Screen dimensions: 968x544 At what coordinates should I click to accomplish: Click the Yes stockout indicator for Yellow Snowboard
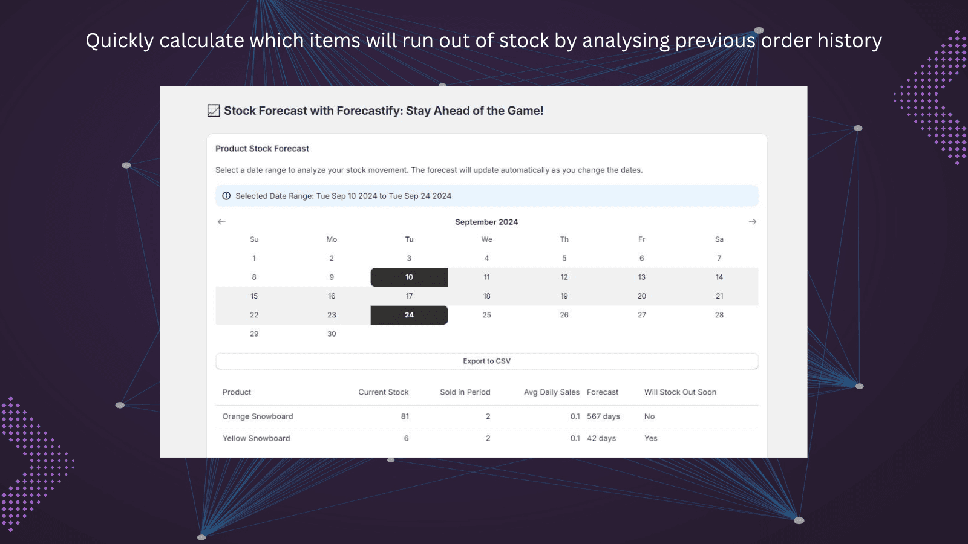650,438
